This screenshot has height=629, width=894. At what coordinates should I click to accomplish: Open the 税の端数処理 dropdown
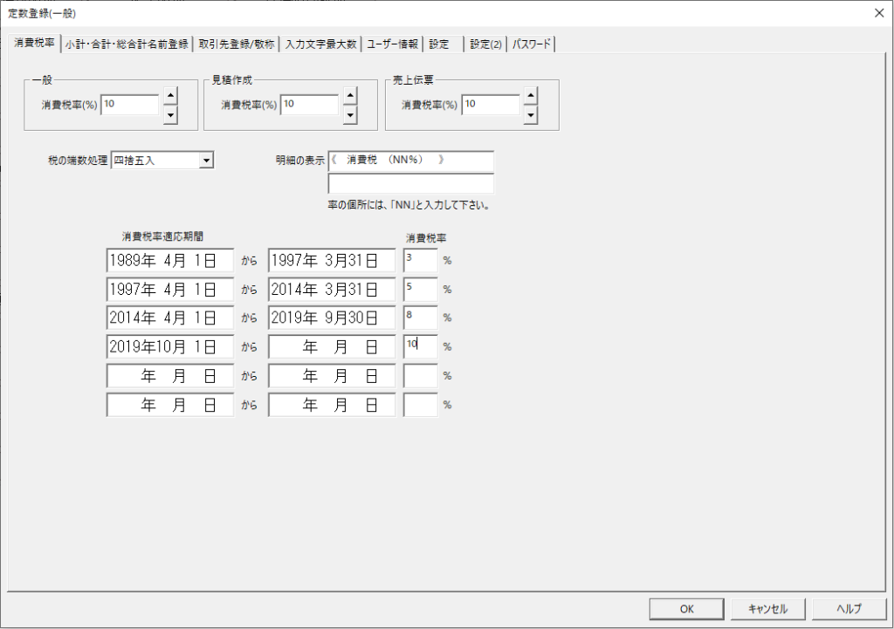(x=206, y=161)
